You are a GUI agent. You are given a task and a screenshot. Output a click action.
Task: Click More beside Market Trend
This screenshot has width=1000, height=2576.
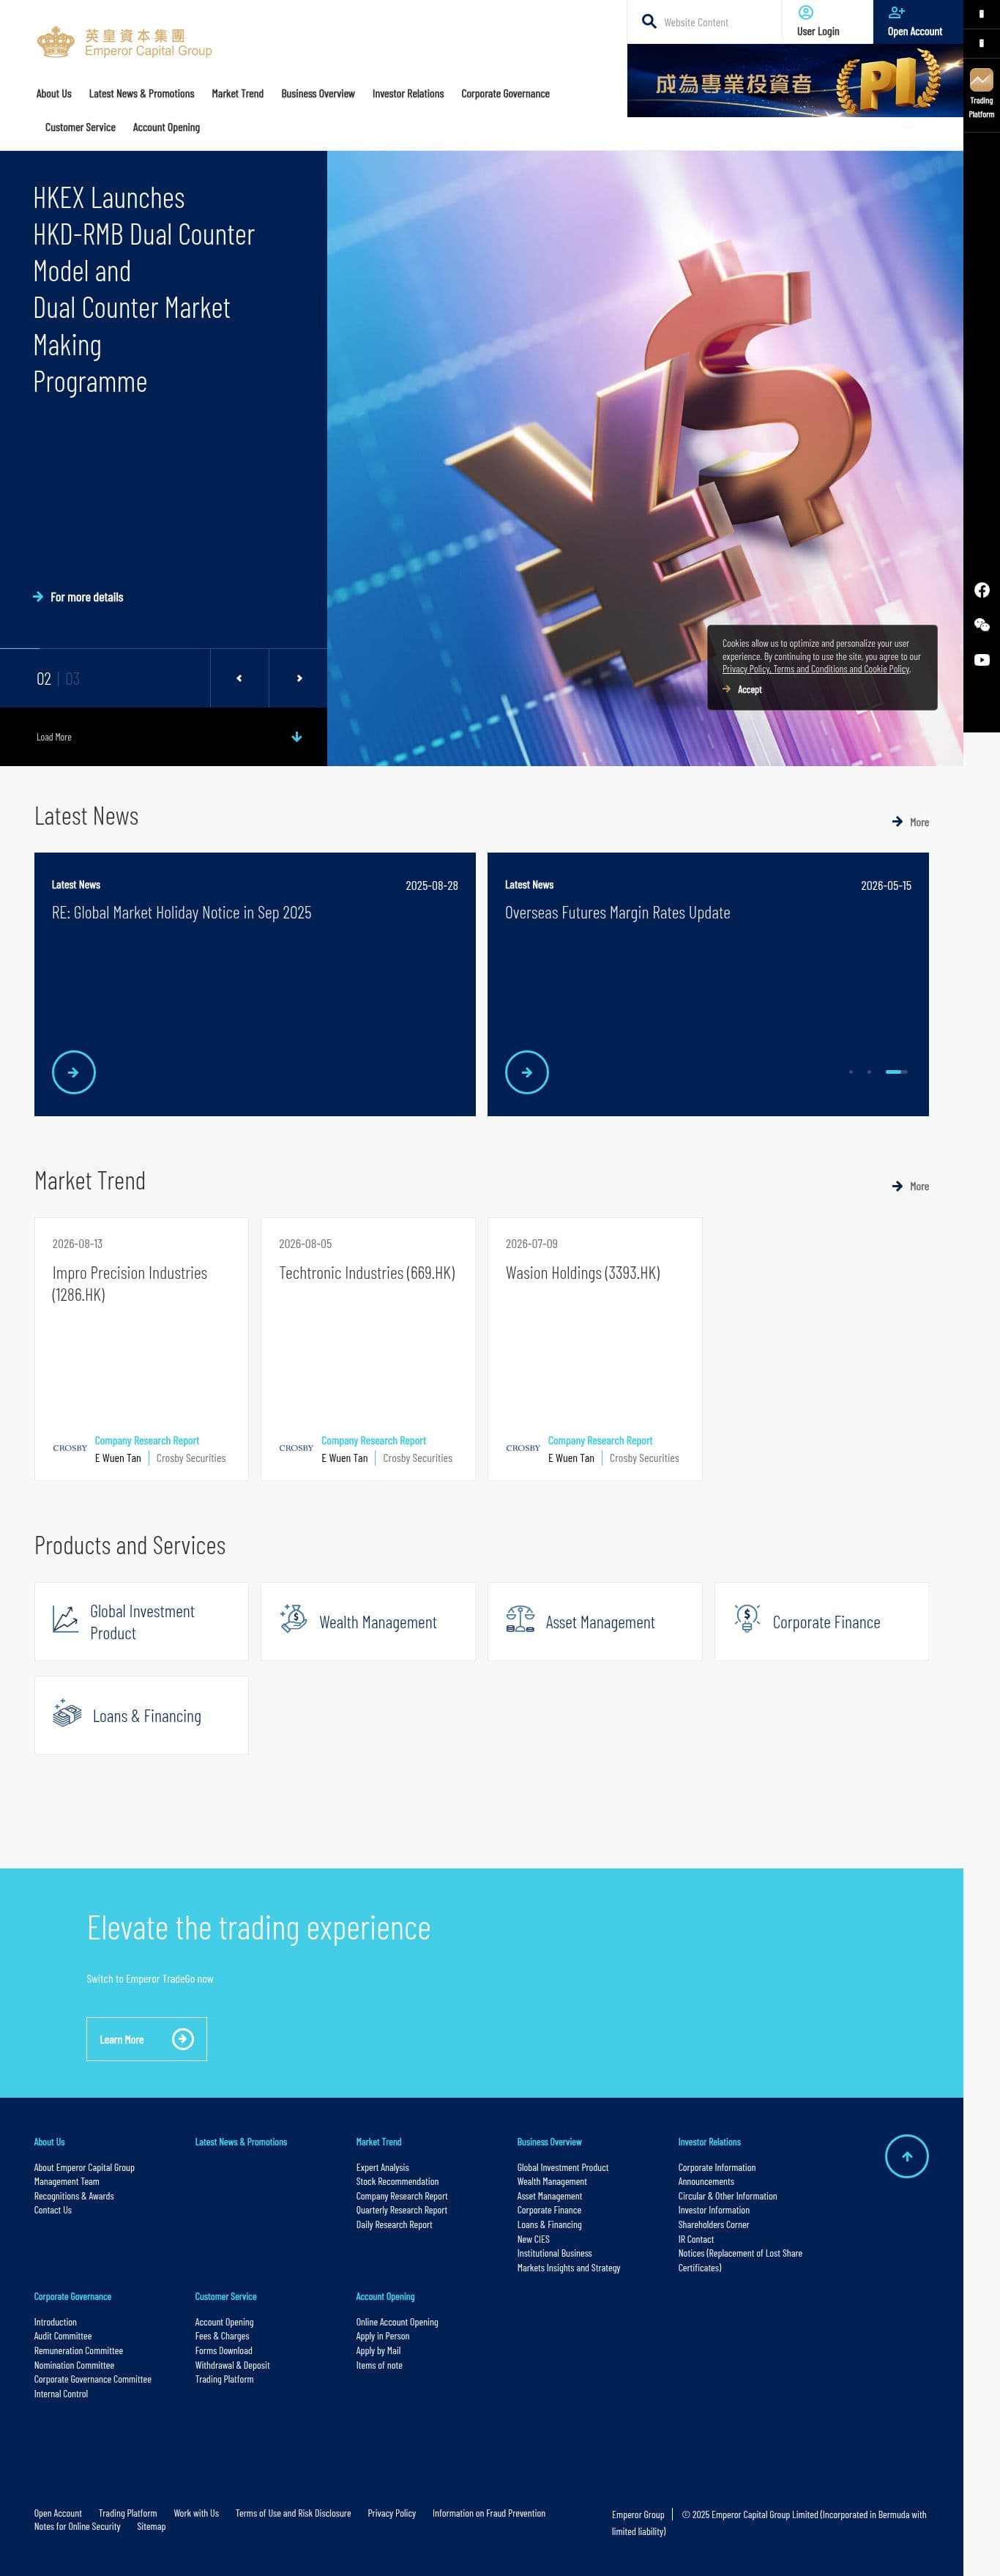click(910, 1186)
